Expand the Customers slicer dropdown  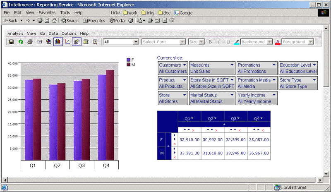click(x=184, y=65)
